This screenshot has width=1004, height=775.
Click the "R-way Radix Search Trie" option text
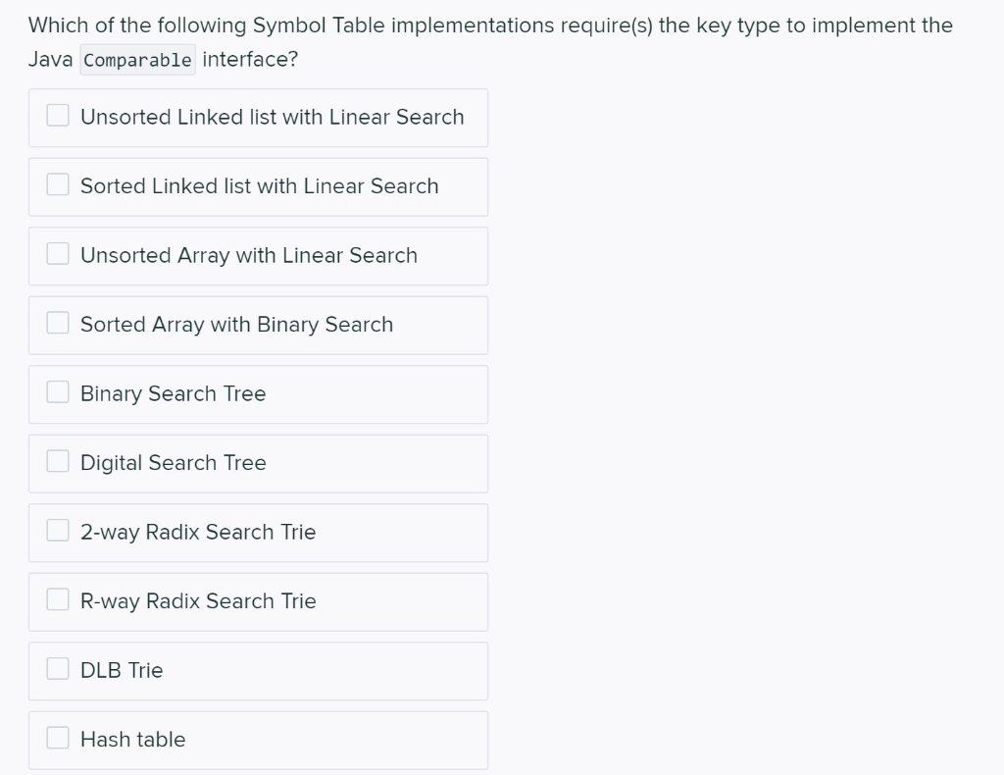[x=198, y=601]
